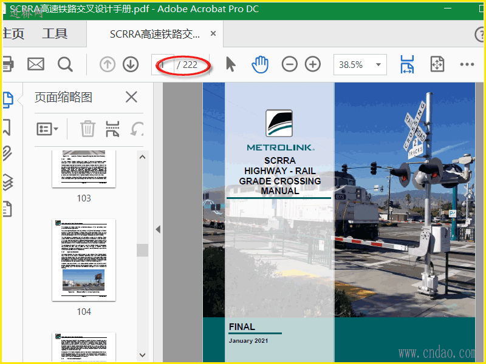The width and height of the screenshot is (486, 364).
Task: Print the document with the printer icon
Action: (7, 64)
